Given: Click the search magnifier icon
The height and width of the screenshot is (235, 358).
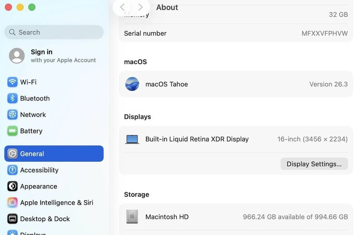Looking at the screenshot, I should (13, 32).
